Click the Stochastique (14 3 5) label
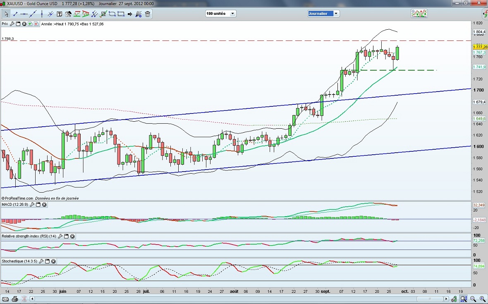 tap(19, 261)
